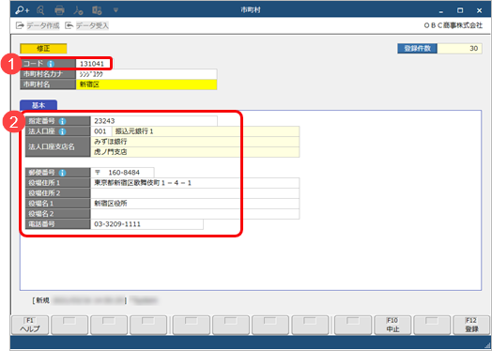492x351 pixels.
Task: Click 市町村名カナ input field
Action: (x=146, y=74)
